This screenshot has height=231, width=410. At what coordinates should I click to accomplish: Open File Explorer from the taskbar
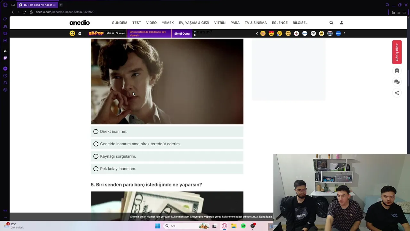pos(234,226)
